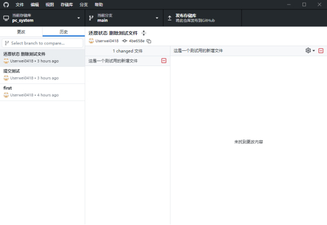Copy commit SHA 4be658e icon

149,41
